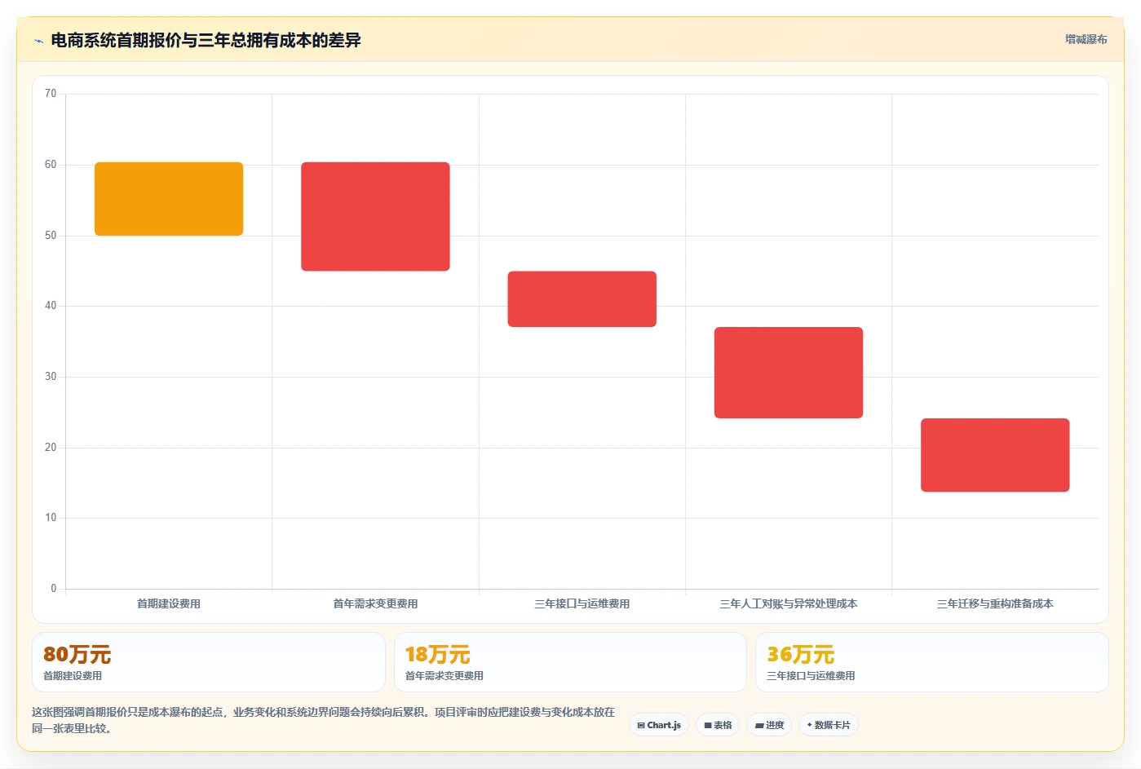Click the description paragraph starting 这张图强调首期报价
This screenshot has height=769, width=1141.
click(324, 720)
